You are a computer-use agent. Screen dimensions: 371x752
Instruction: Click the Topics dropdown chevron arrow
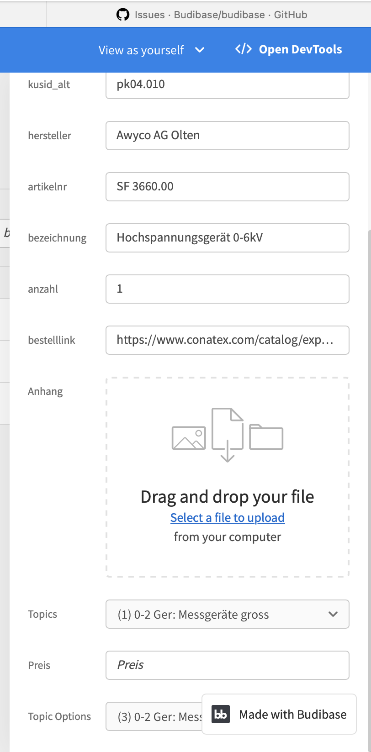[x=333, y=614]
